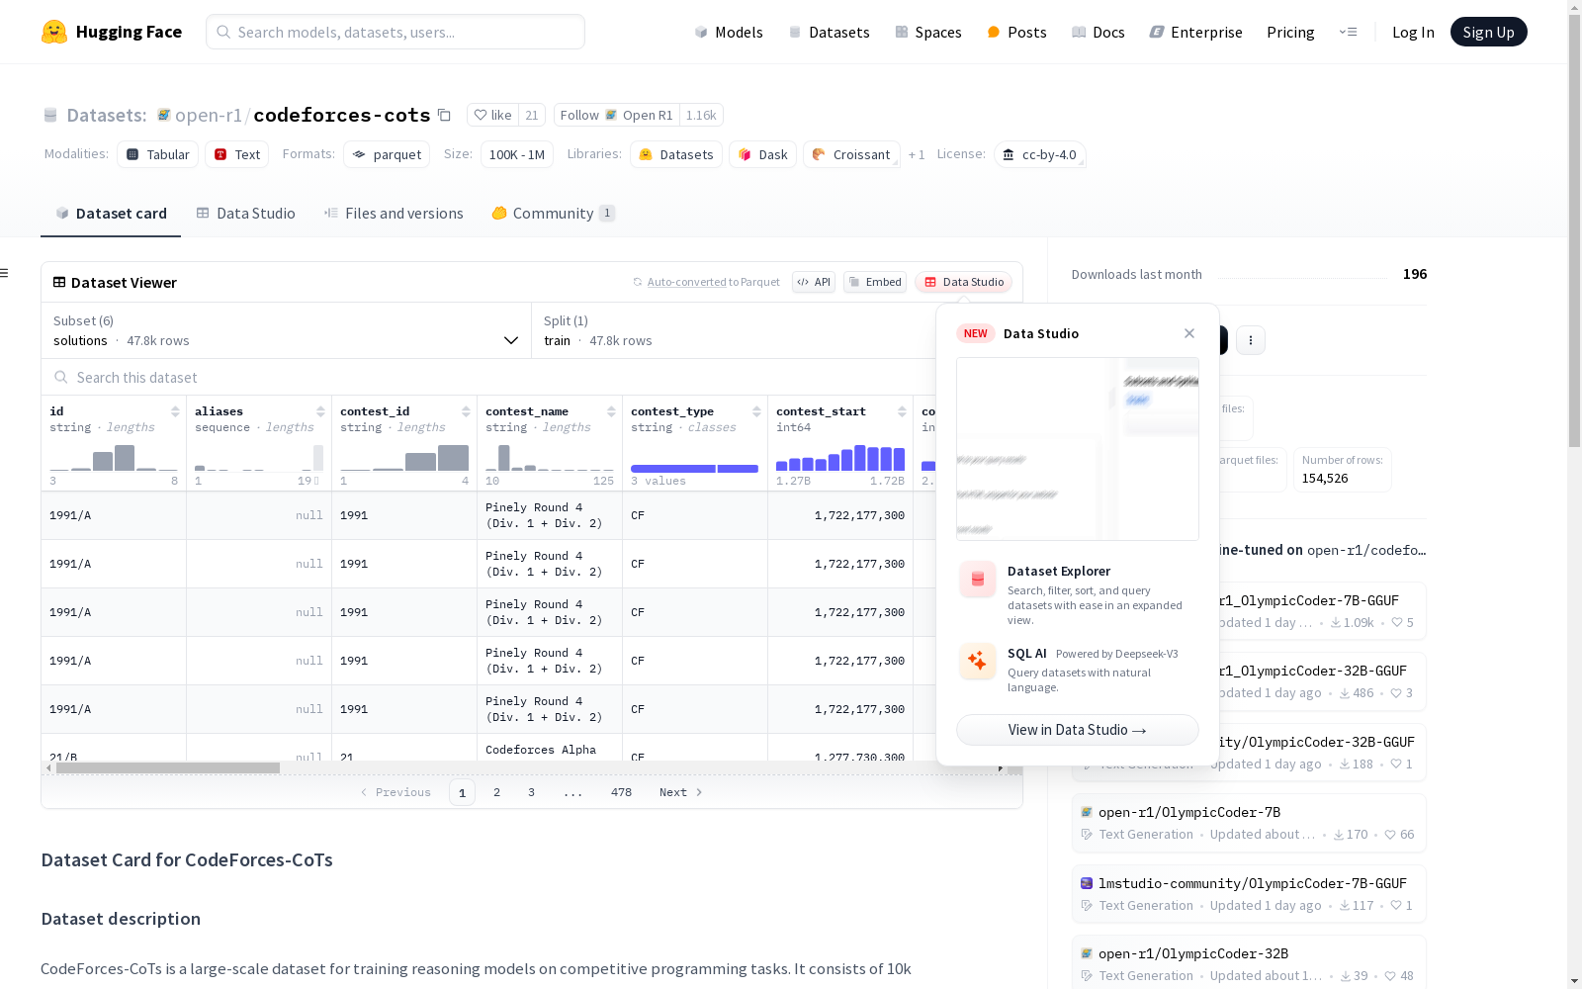Open the table of contents side icon
Viewport: 1582px width, 989px height.
(5, 273)
